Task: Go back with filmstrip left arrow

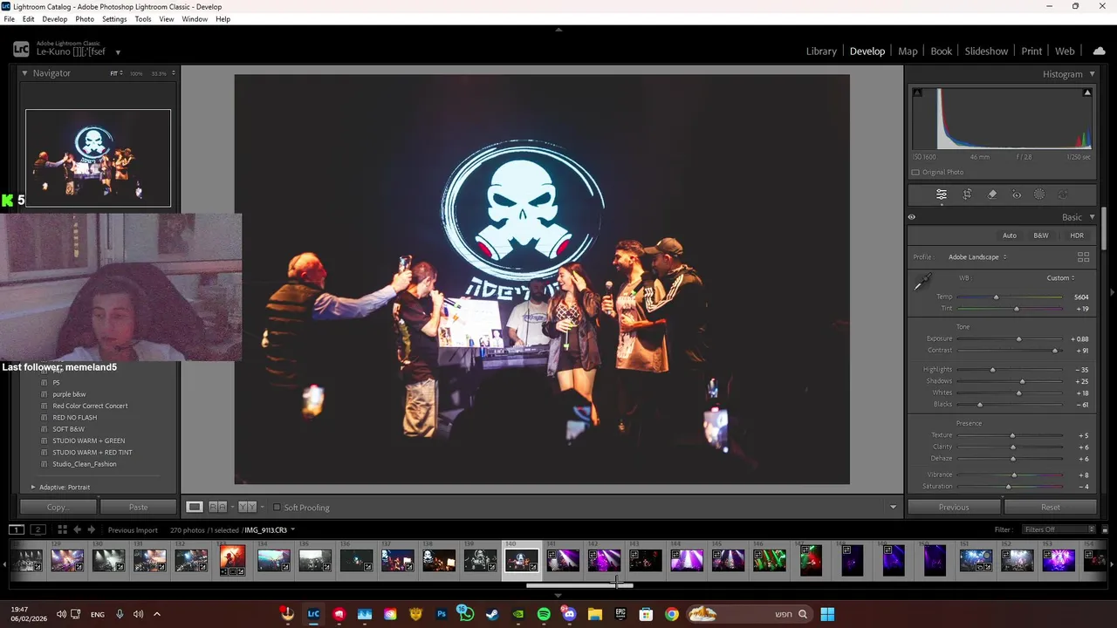Action: [77, 529]
